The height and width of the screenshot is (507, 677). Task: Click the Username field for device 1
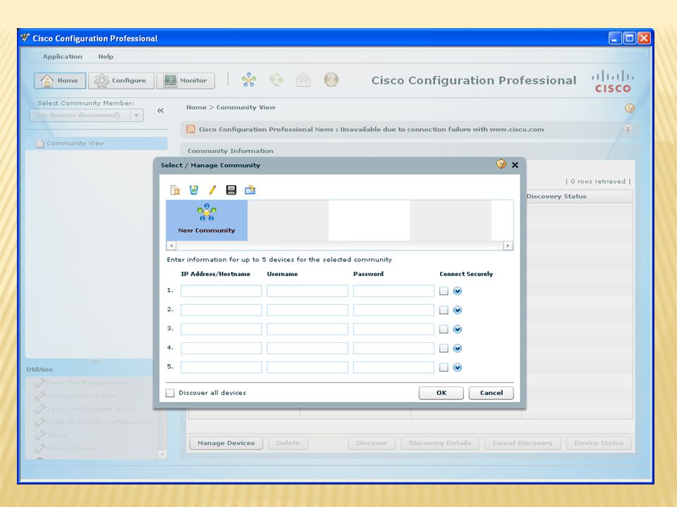click(307, 291)
